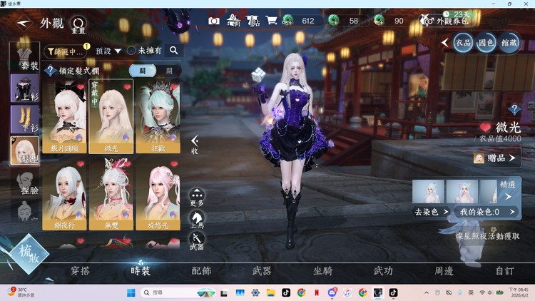Viewport: 535px width, 301px height.
Task: Switch to the 周邊 tab
Action: tap(444, 271)
